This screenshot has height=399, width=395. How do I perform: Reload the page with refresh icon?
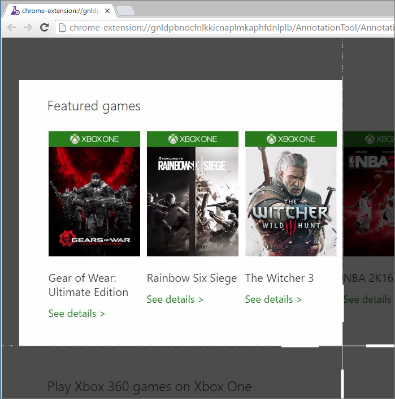(45, 27)
